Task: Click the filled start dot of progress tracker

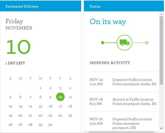Action: point(102,43)
